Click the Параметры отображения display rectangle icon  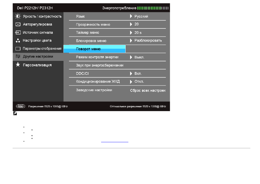point(18,49)
